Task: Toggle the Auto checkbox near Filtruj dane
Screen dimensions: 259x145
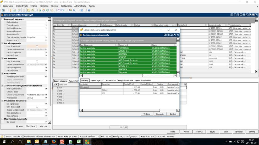Action: 17,126
